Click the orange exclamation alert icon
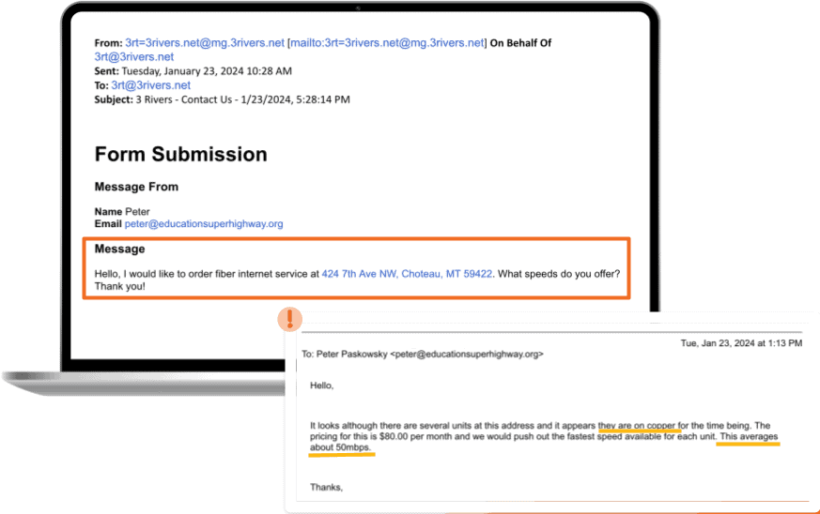 [x=289, y=319]
